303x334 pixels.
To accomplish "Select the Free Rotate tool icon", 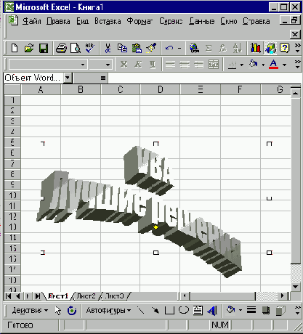I will pos(72,311).
